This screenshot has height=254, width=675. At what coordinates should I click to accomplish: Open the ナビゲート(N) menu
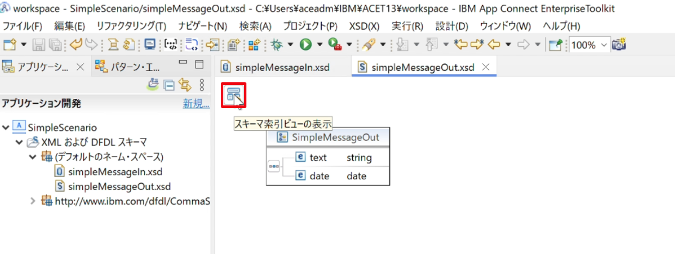click(x=203, y=26)
